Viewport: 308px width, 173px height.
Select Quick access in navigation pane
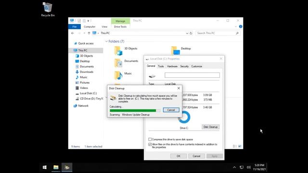click(x=86, y=43)
